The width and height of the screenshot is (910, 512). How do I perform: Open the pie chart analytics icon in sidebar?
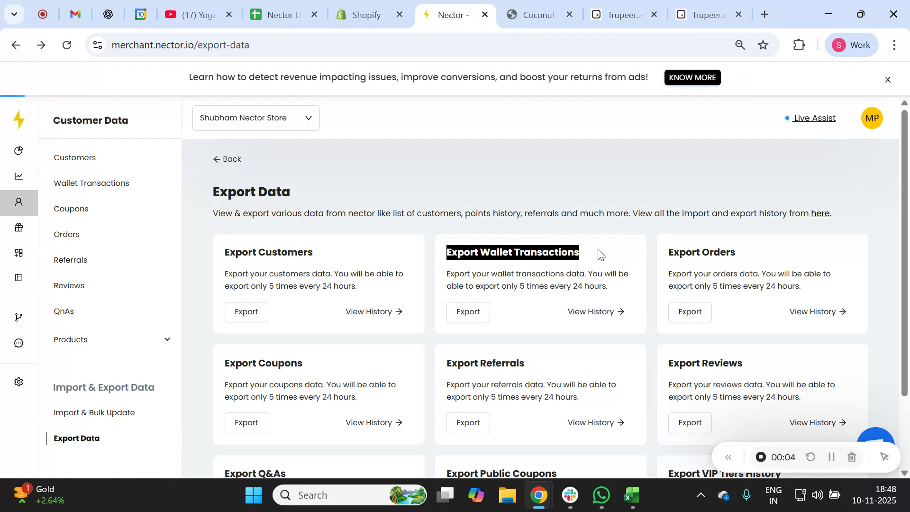pyautogui.click(x=19, y=150)
